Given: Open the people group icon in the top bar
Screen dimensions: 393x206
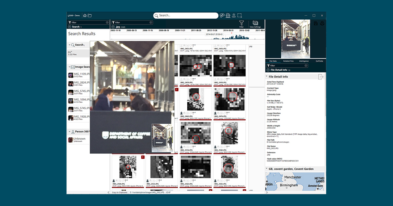Looking at the screenshot, I should [228, 15].
